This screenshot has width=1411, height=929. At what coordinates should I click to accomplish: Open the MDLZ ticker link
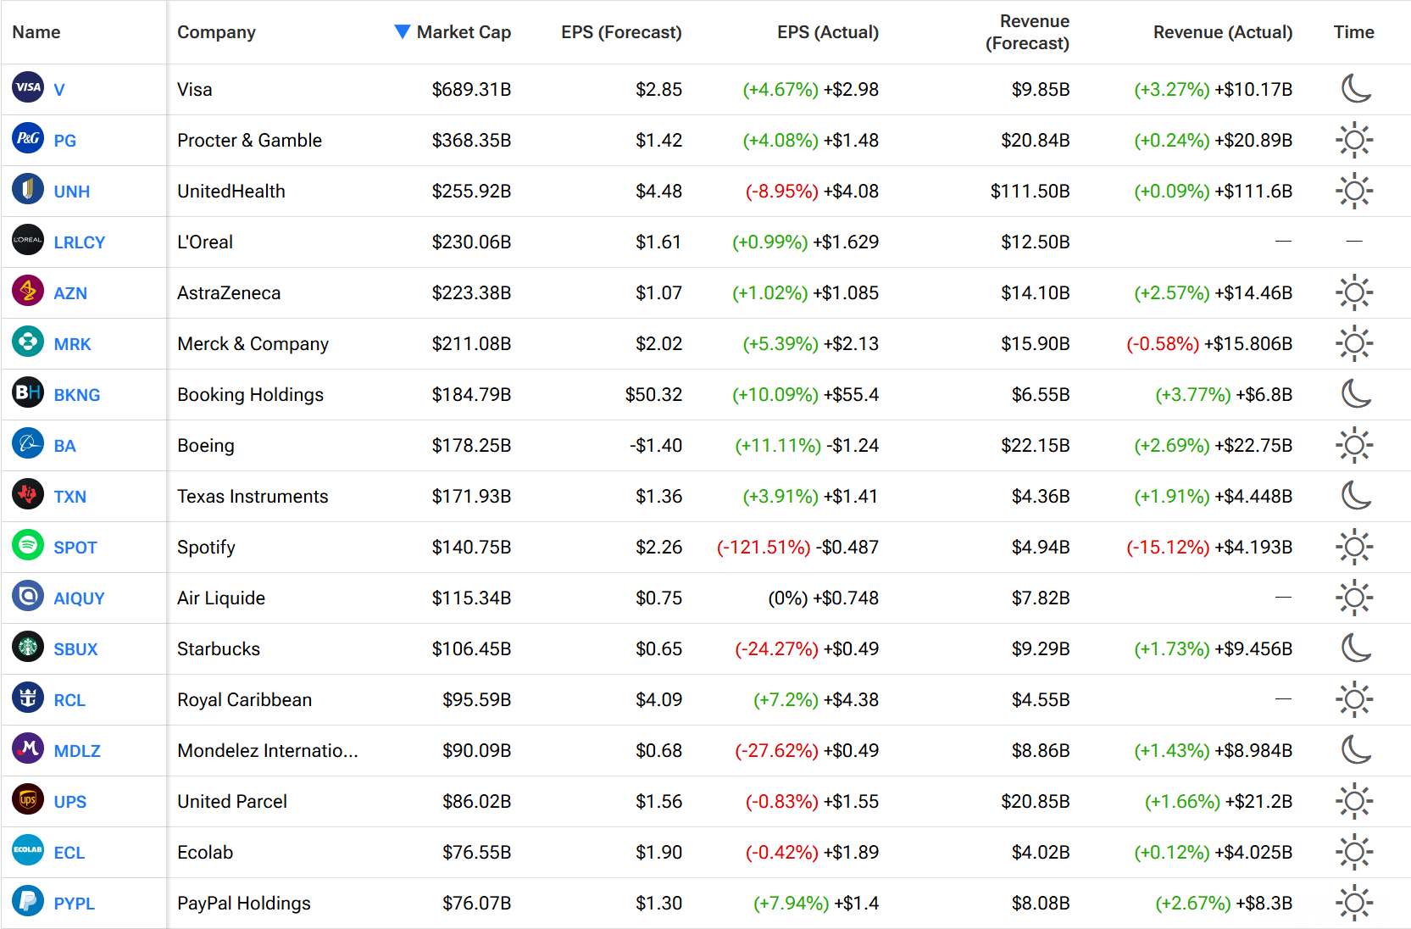(77, 751)
